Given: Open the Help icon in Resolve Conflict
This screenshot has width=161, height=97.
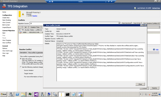Looking at the screenshot, I should [x=154, y=50].
